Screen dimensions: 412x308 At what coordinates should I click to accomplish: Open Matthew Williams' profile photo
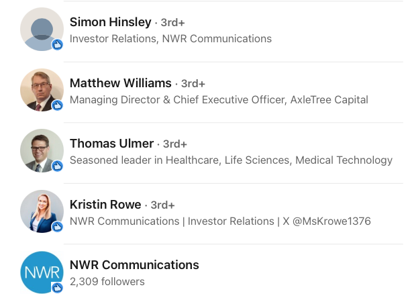(x=42, y=90)
